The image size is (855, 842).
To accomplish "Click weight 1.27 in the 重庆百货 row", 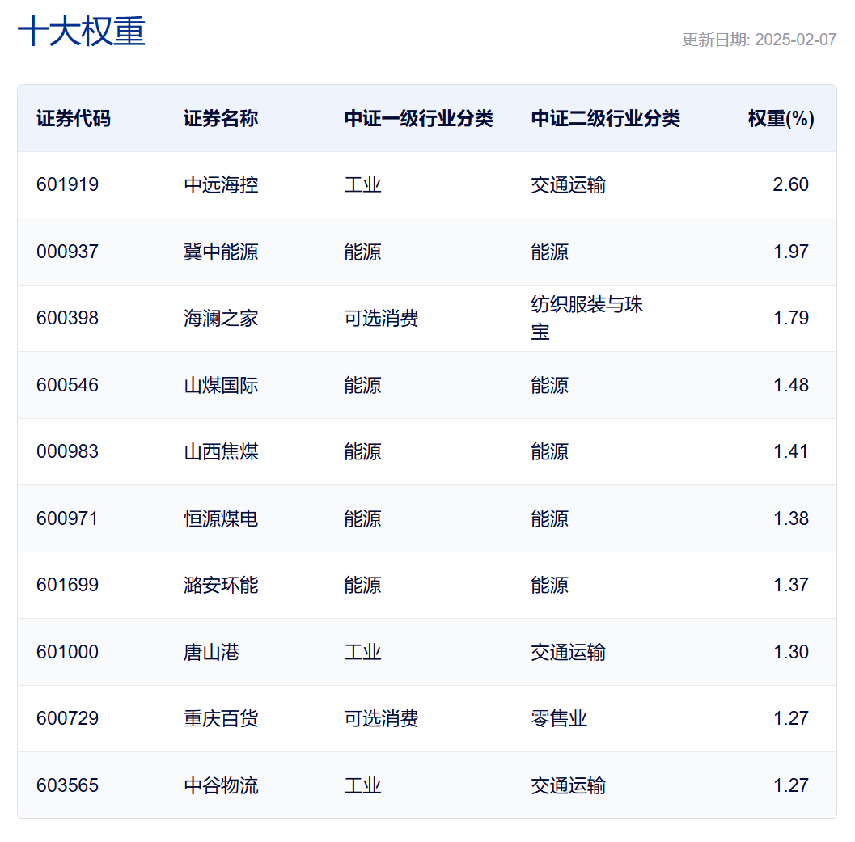I will 790,719.
